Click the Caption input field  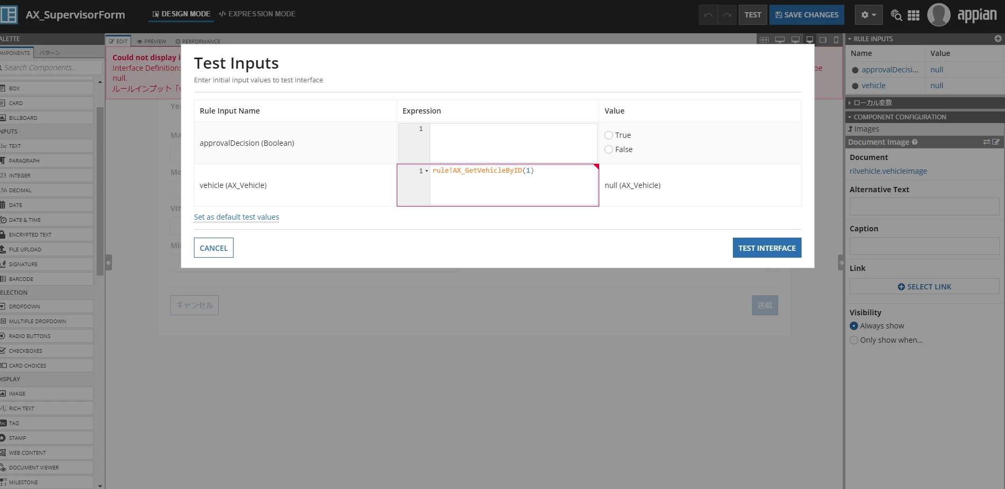pos(924,246)
